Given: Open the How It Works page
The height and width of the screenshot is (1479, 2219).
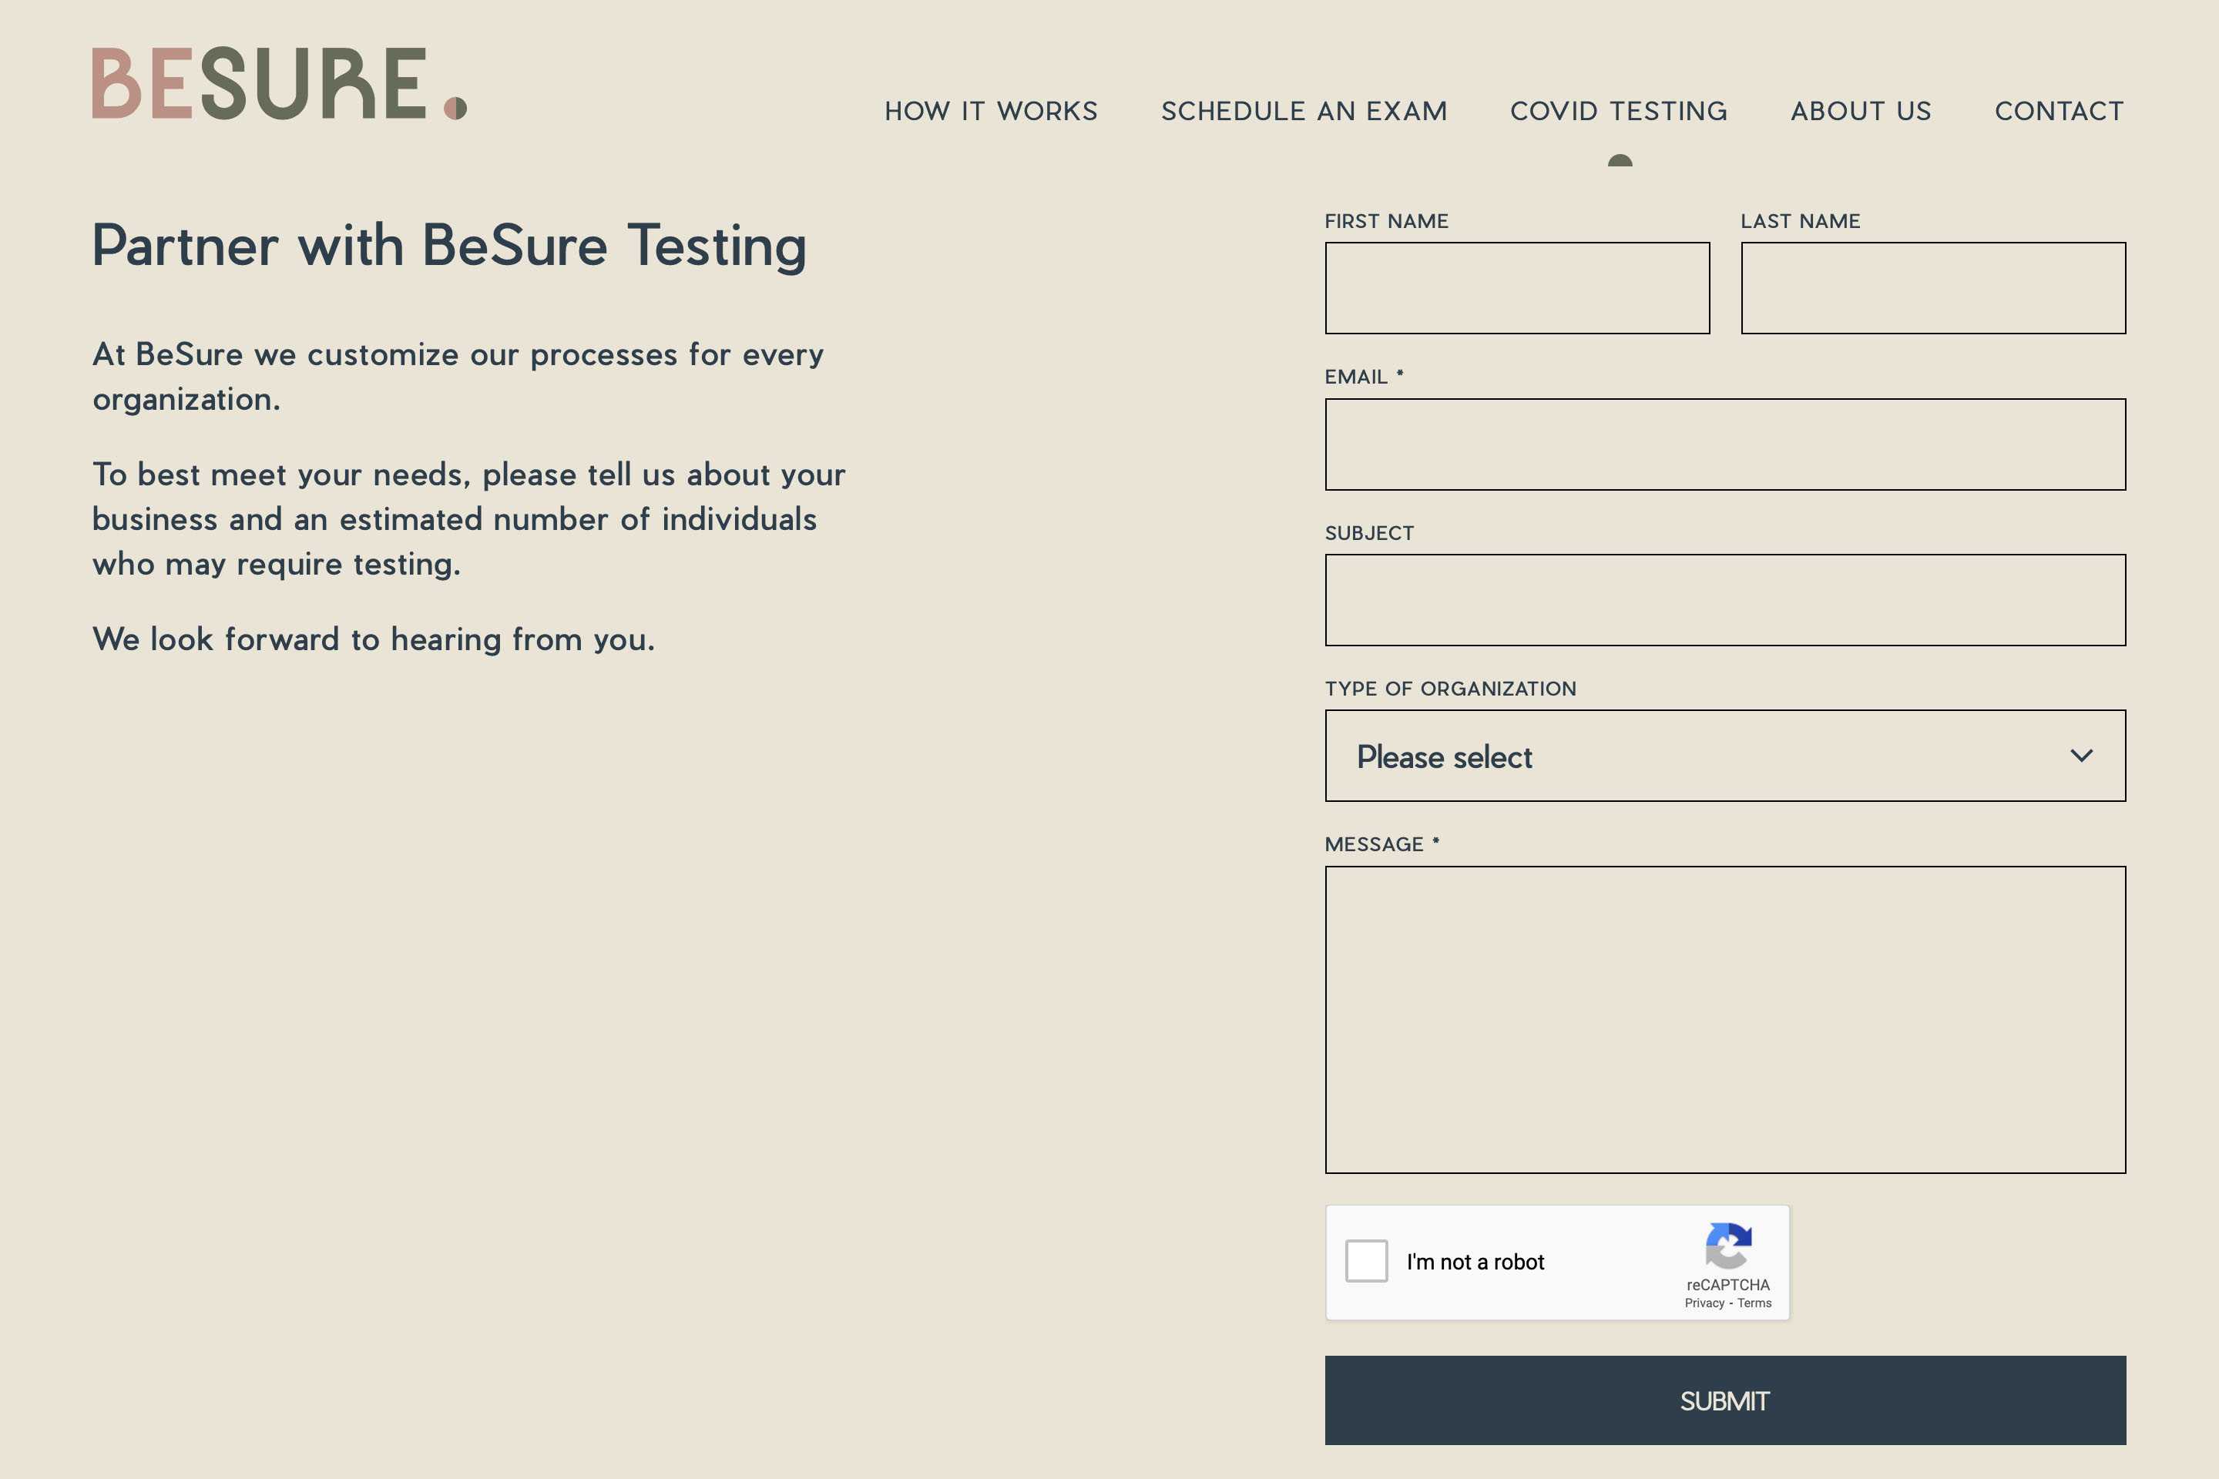Looking at the screenshot, I should pyautogui.click(x=991, y=111).
